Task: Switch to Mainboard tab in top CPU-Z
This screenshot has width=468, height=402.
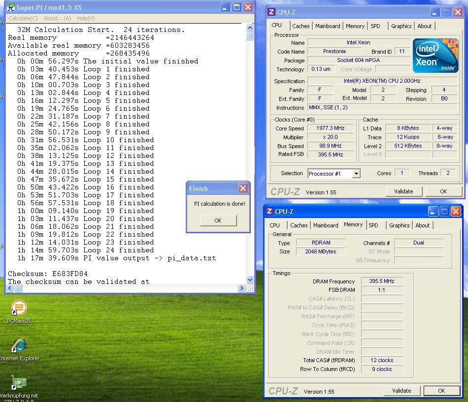Action: click(x=328, y=26)
